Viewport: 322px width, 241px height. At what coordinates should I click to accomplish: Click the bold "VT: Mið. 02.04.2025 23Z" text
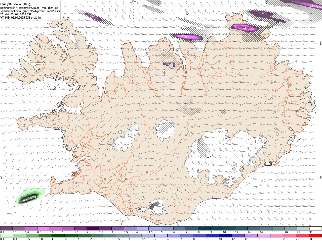15,18
